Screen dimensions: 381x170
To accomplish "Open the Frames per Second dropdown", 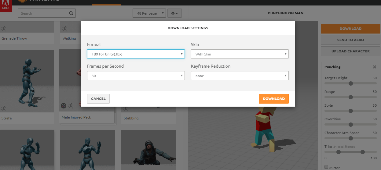I will (x=136, y=76).
